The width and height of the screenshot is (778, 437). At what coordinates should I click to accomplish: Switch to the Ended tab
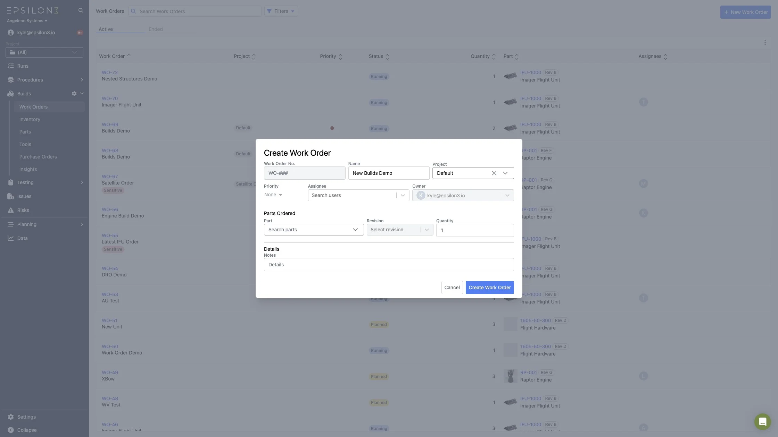pyautogui.click(x=156, y=29)
